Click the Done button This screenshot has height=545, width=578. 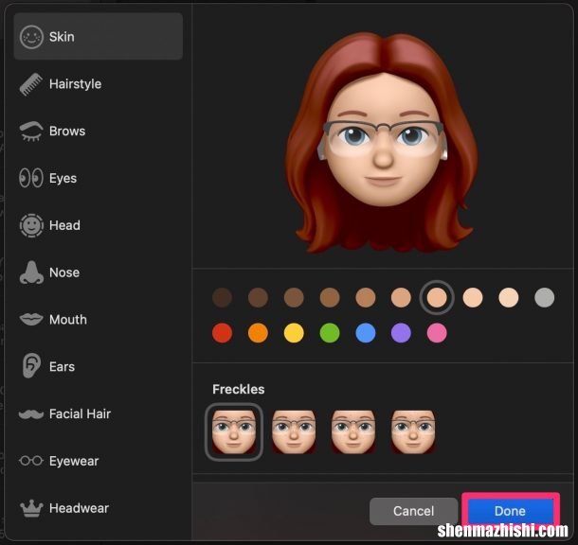[x=510, y=511]
